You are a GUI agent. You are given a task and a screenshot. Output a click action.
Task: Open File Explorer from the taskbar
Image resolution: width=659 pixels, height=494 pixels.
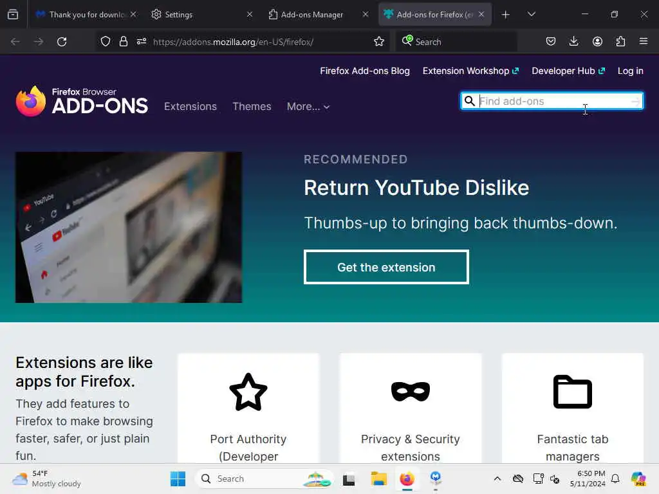click(378, 479)
